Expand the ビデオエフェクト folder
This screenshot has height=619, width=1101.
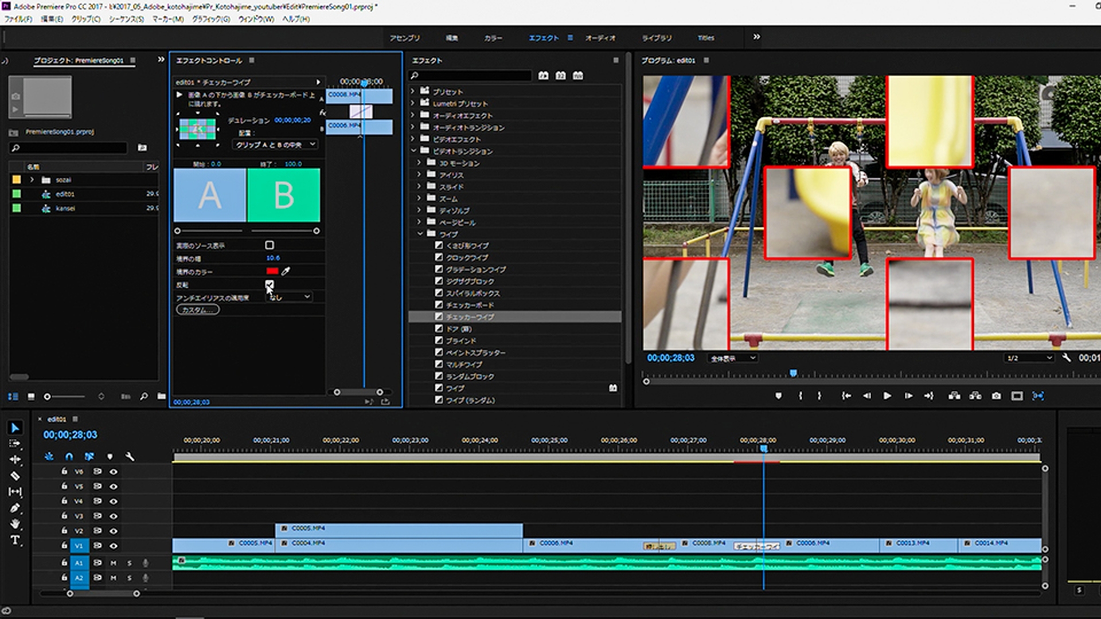coord(412,139)
